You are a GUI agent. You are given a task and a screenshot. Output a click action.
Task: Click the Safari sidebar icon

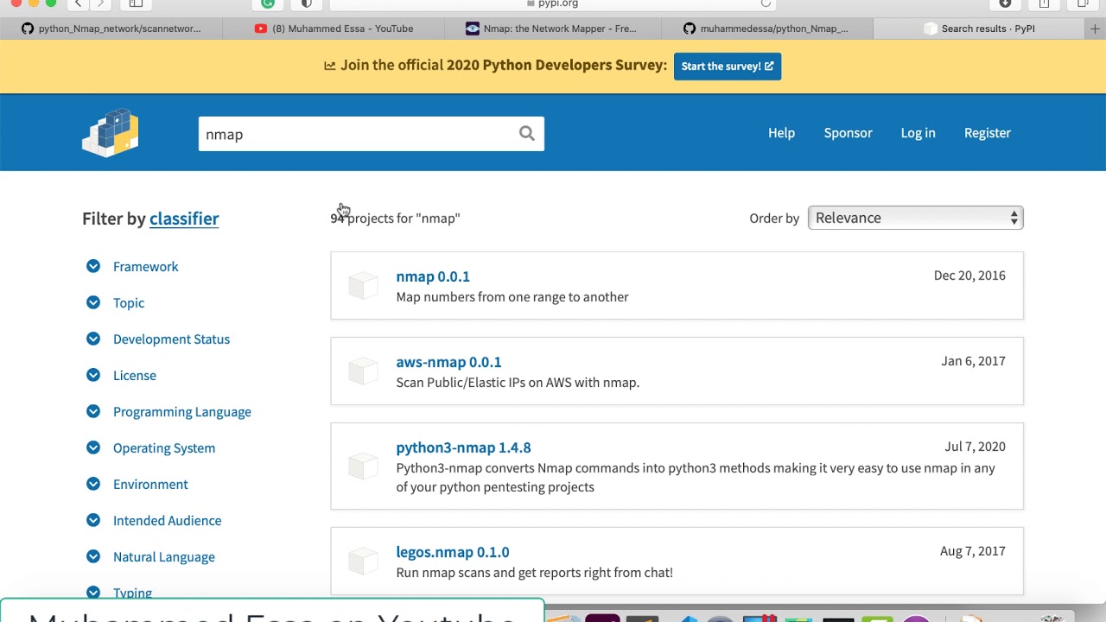pos(136,3)
